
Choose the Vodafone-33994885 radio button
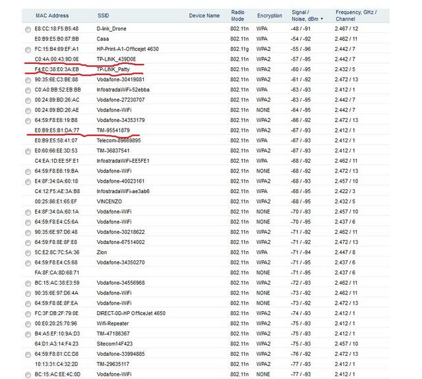coord(28,355)
